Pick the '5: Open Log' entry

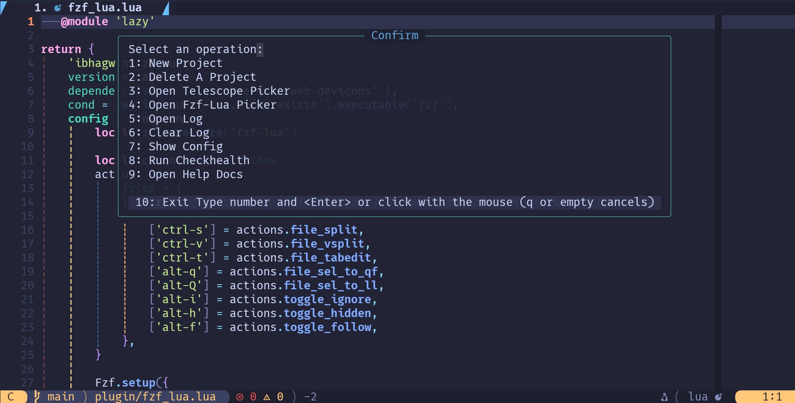tap(165, 119)
